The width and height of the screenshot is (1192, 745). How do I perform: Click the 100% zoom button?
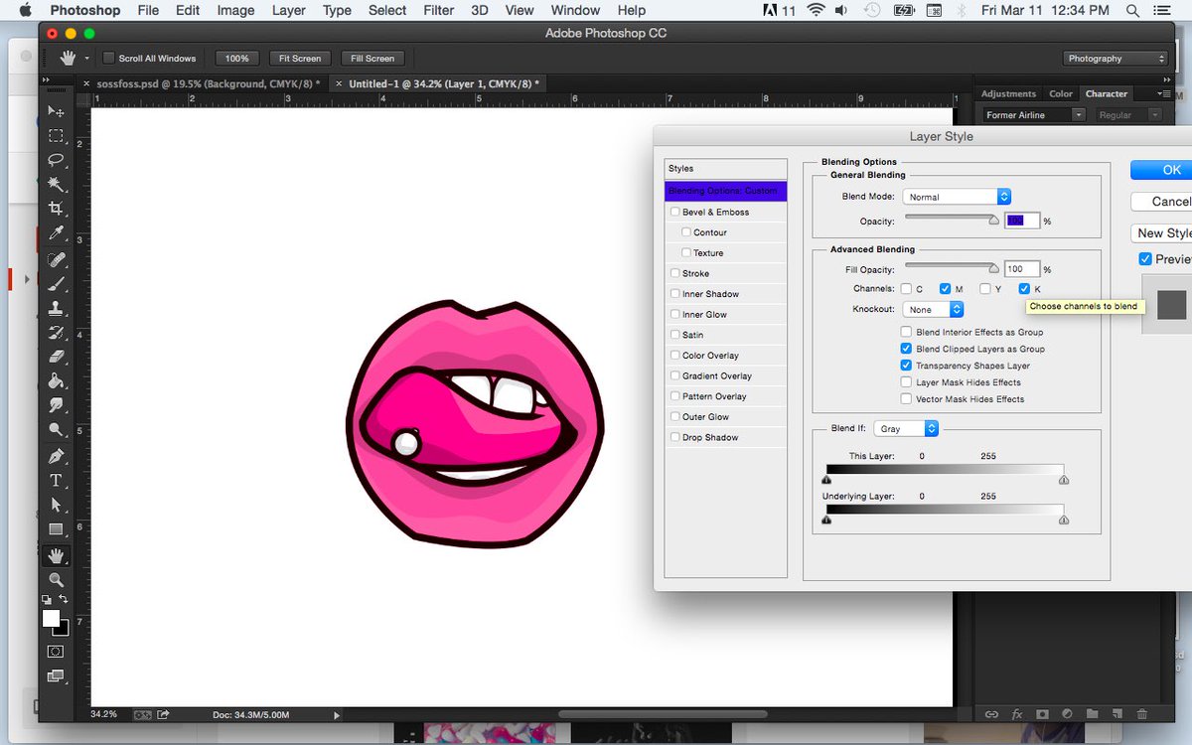click(x=236, y=59)
